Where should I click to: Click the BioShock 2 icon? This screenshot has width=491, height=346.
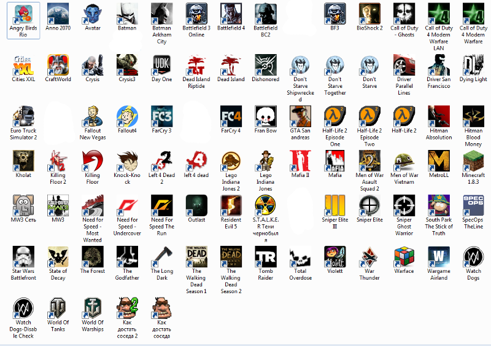click(x=370, y=14)
